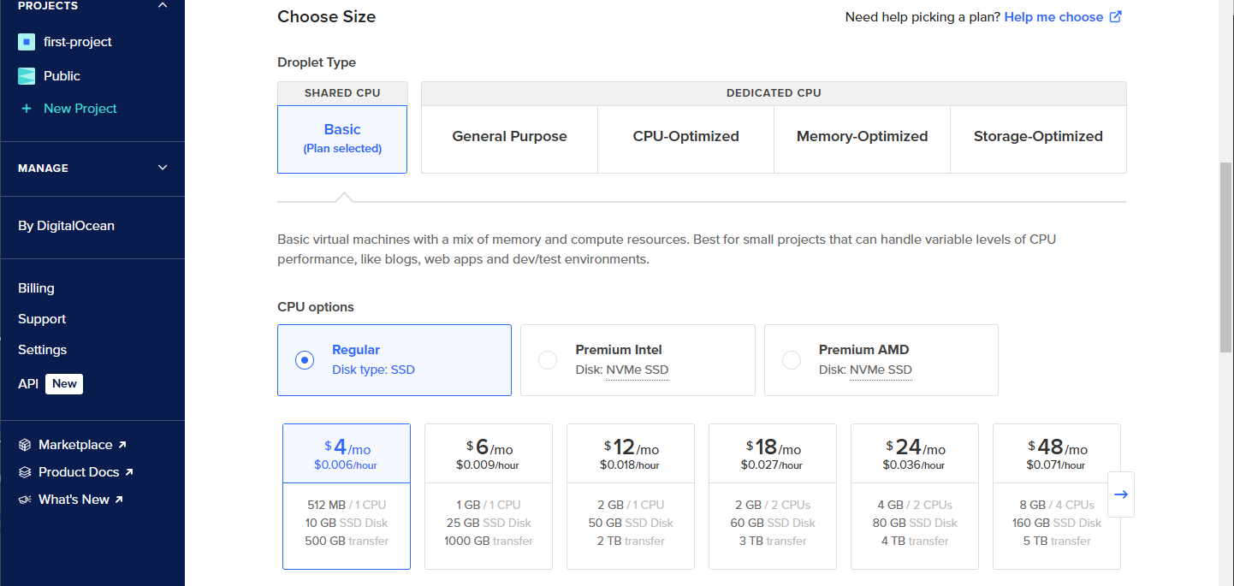Viewport: 1234px width, 586px height.
Task: Open the first-project link
Action: click(x=78, y=42)
